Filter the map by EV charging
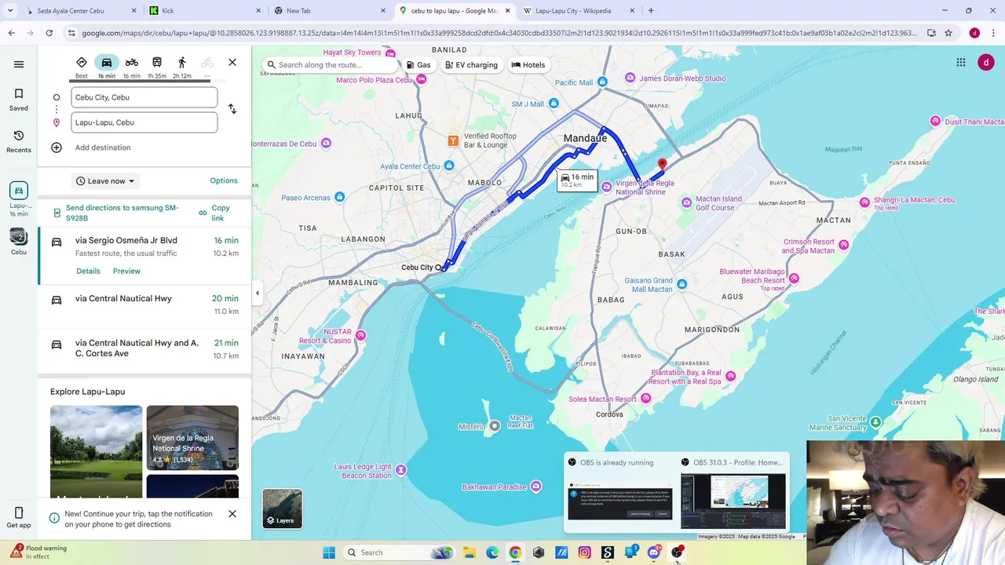The width and height of the screenshot is (1005, 565). pos(471,65)
